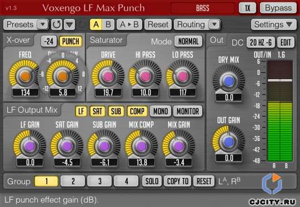
Task: Expand the Routing dropdown arrow
Action: click(x=214, y=24)
